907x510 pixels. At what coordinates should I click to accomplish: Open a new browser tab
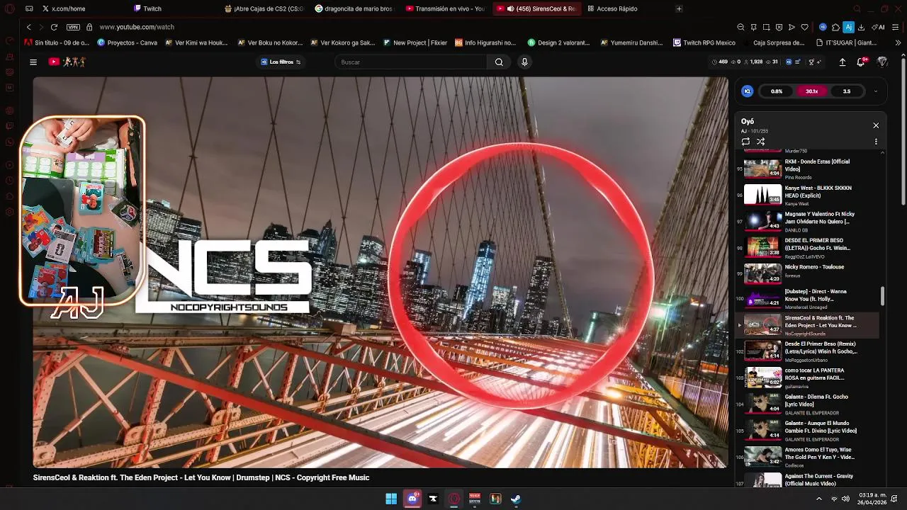point(679,8)
